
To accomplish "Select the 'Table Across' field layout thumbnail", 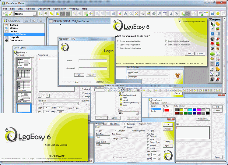I will click(24, 86).
